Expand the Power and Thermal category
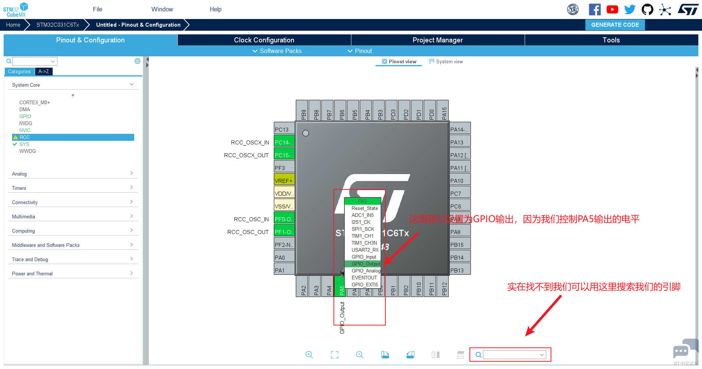This screenshot has height=369, width=702. 132,273
